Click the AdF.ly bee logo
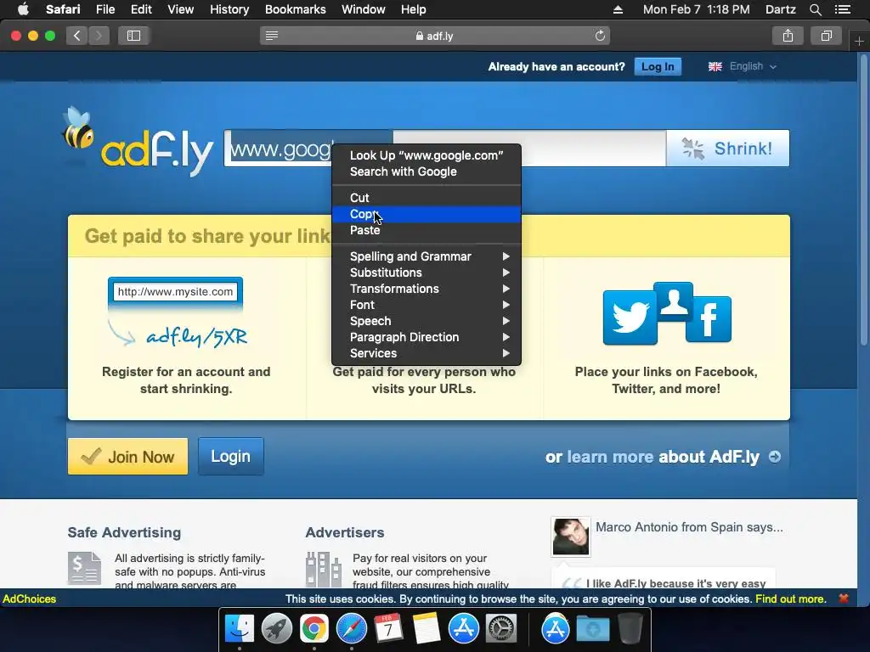The height and width of the screenshot is (652, 870). pyautogui.click(x=138, y=140)
